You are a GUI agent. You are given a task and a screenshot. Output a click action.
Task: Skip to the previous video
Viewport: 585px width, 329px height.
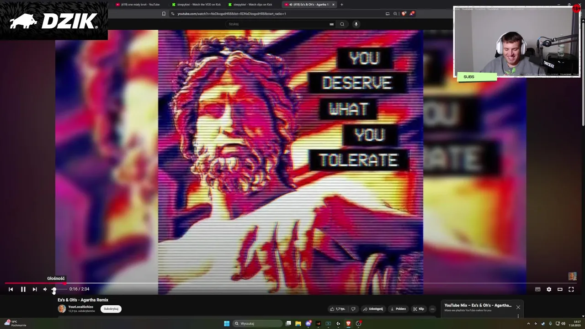coord(11,289)
